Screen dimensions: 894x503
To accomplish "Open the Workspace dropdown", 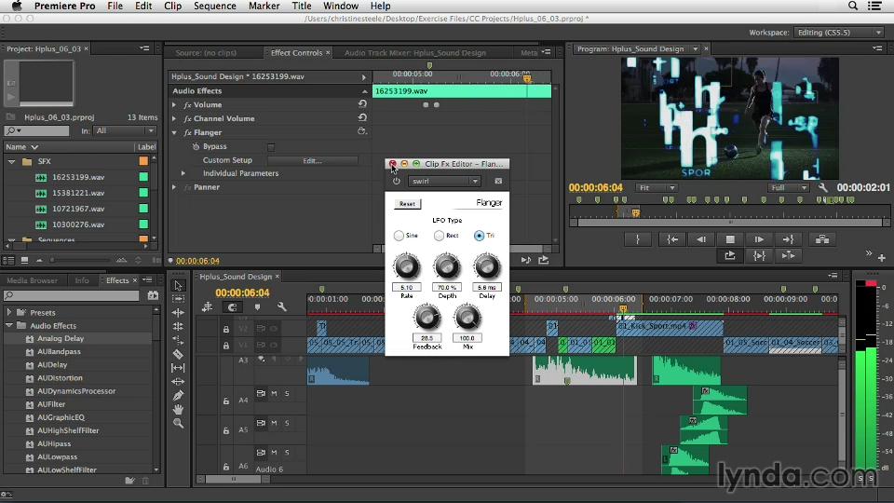I will click(x=840, y=33).
